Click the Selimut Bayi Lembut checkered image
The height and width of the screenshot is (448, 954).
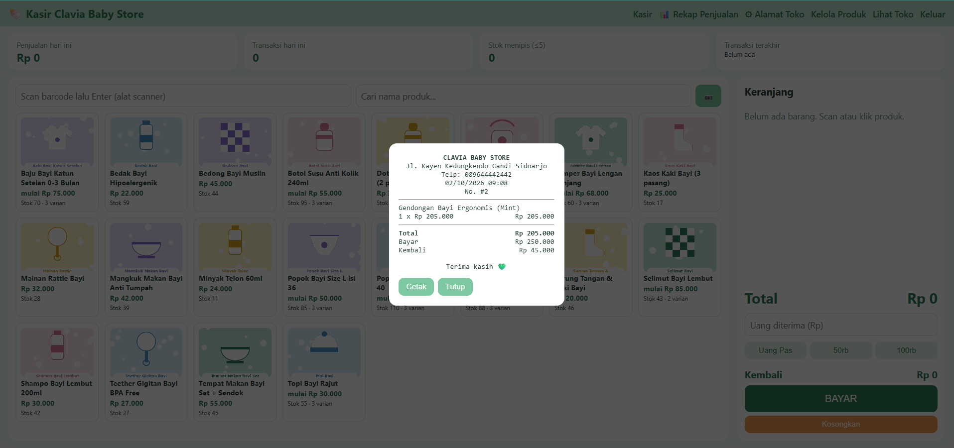point(680,247)
